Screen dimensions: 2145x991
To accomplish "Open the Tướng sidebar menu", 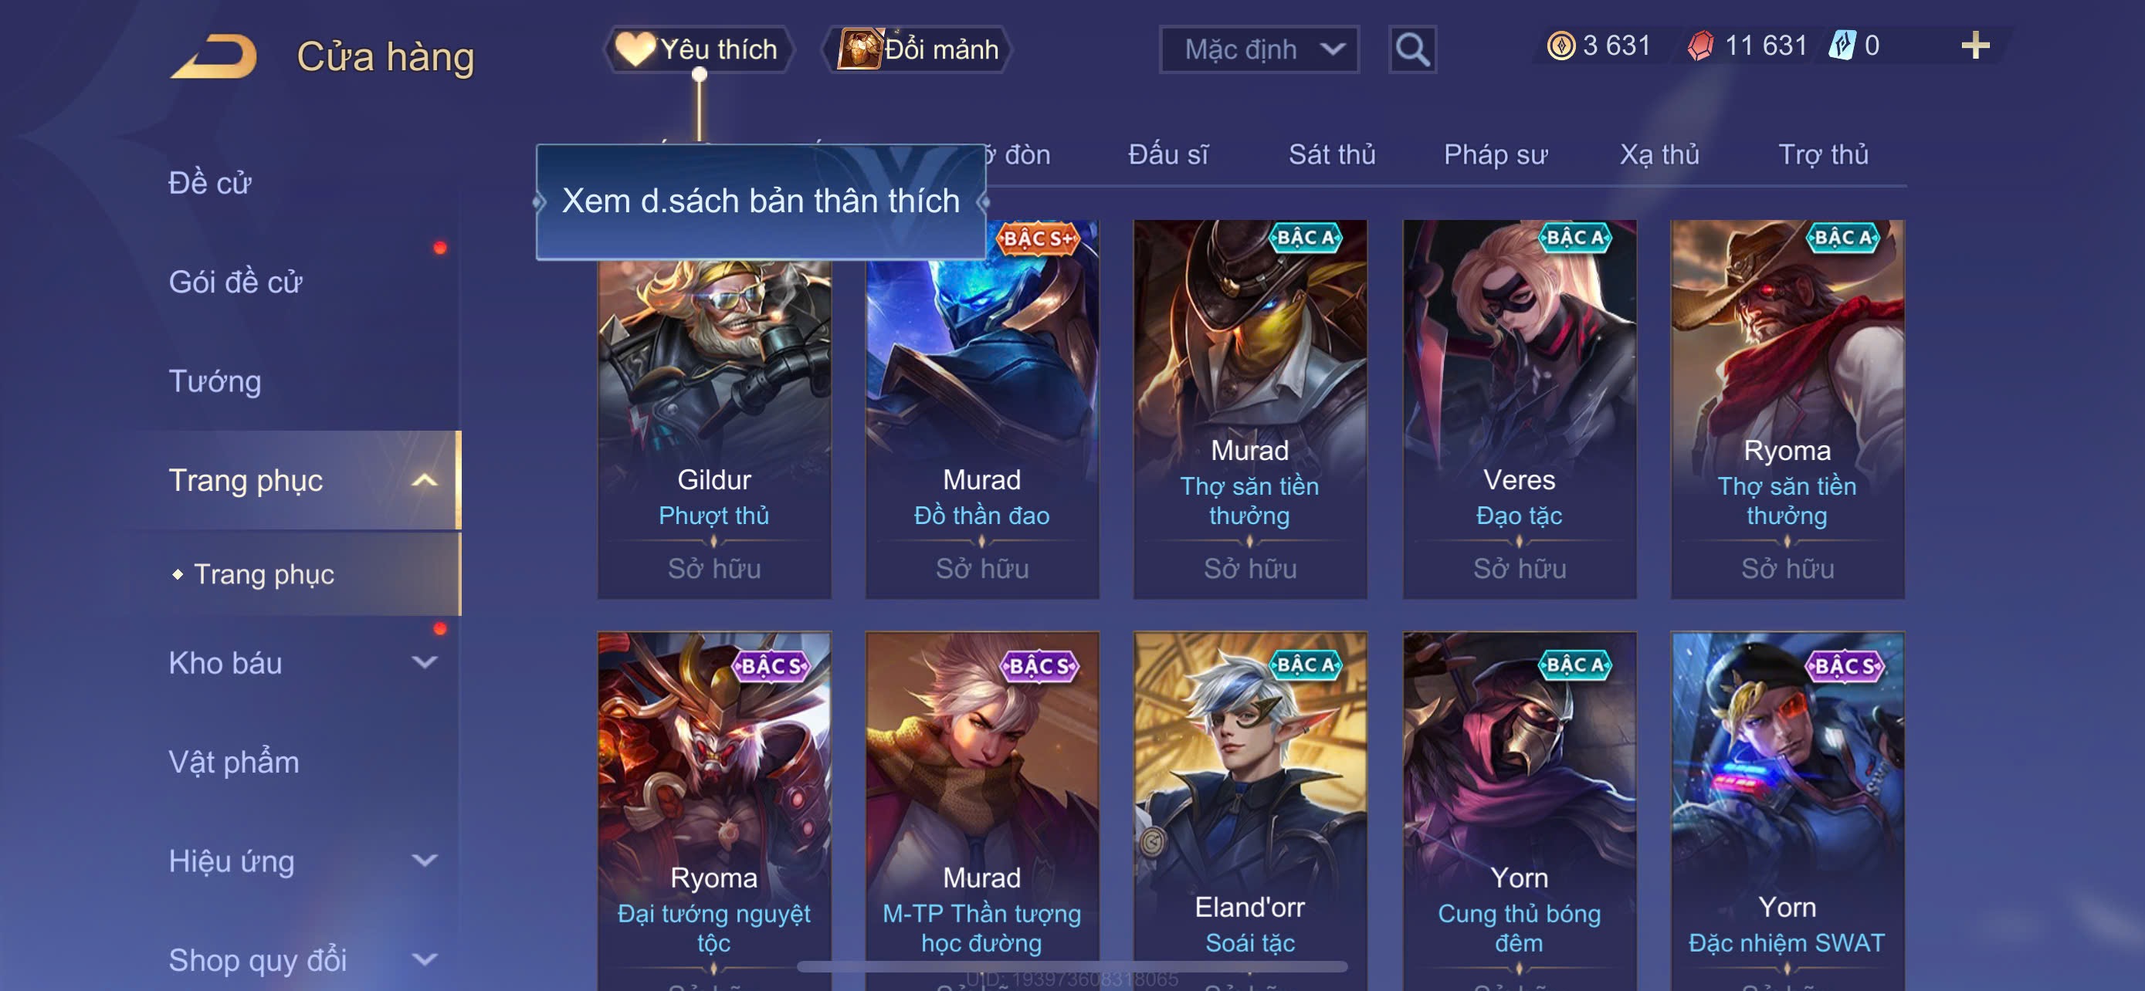I will click(215, 381).
